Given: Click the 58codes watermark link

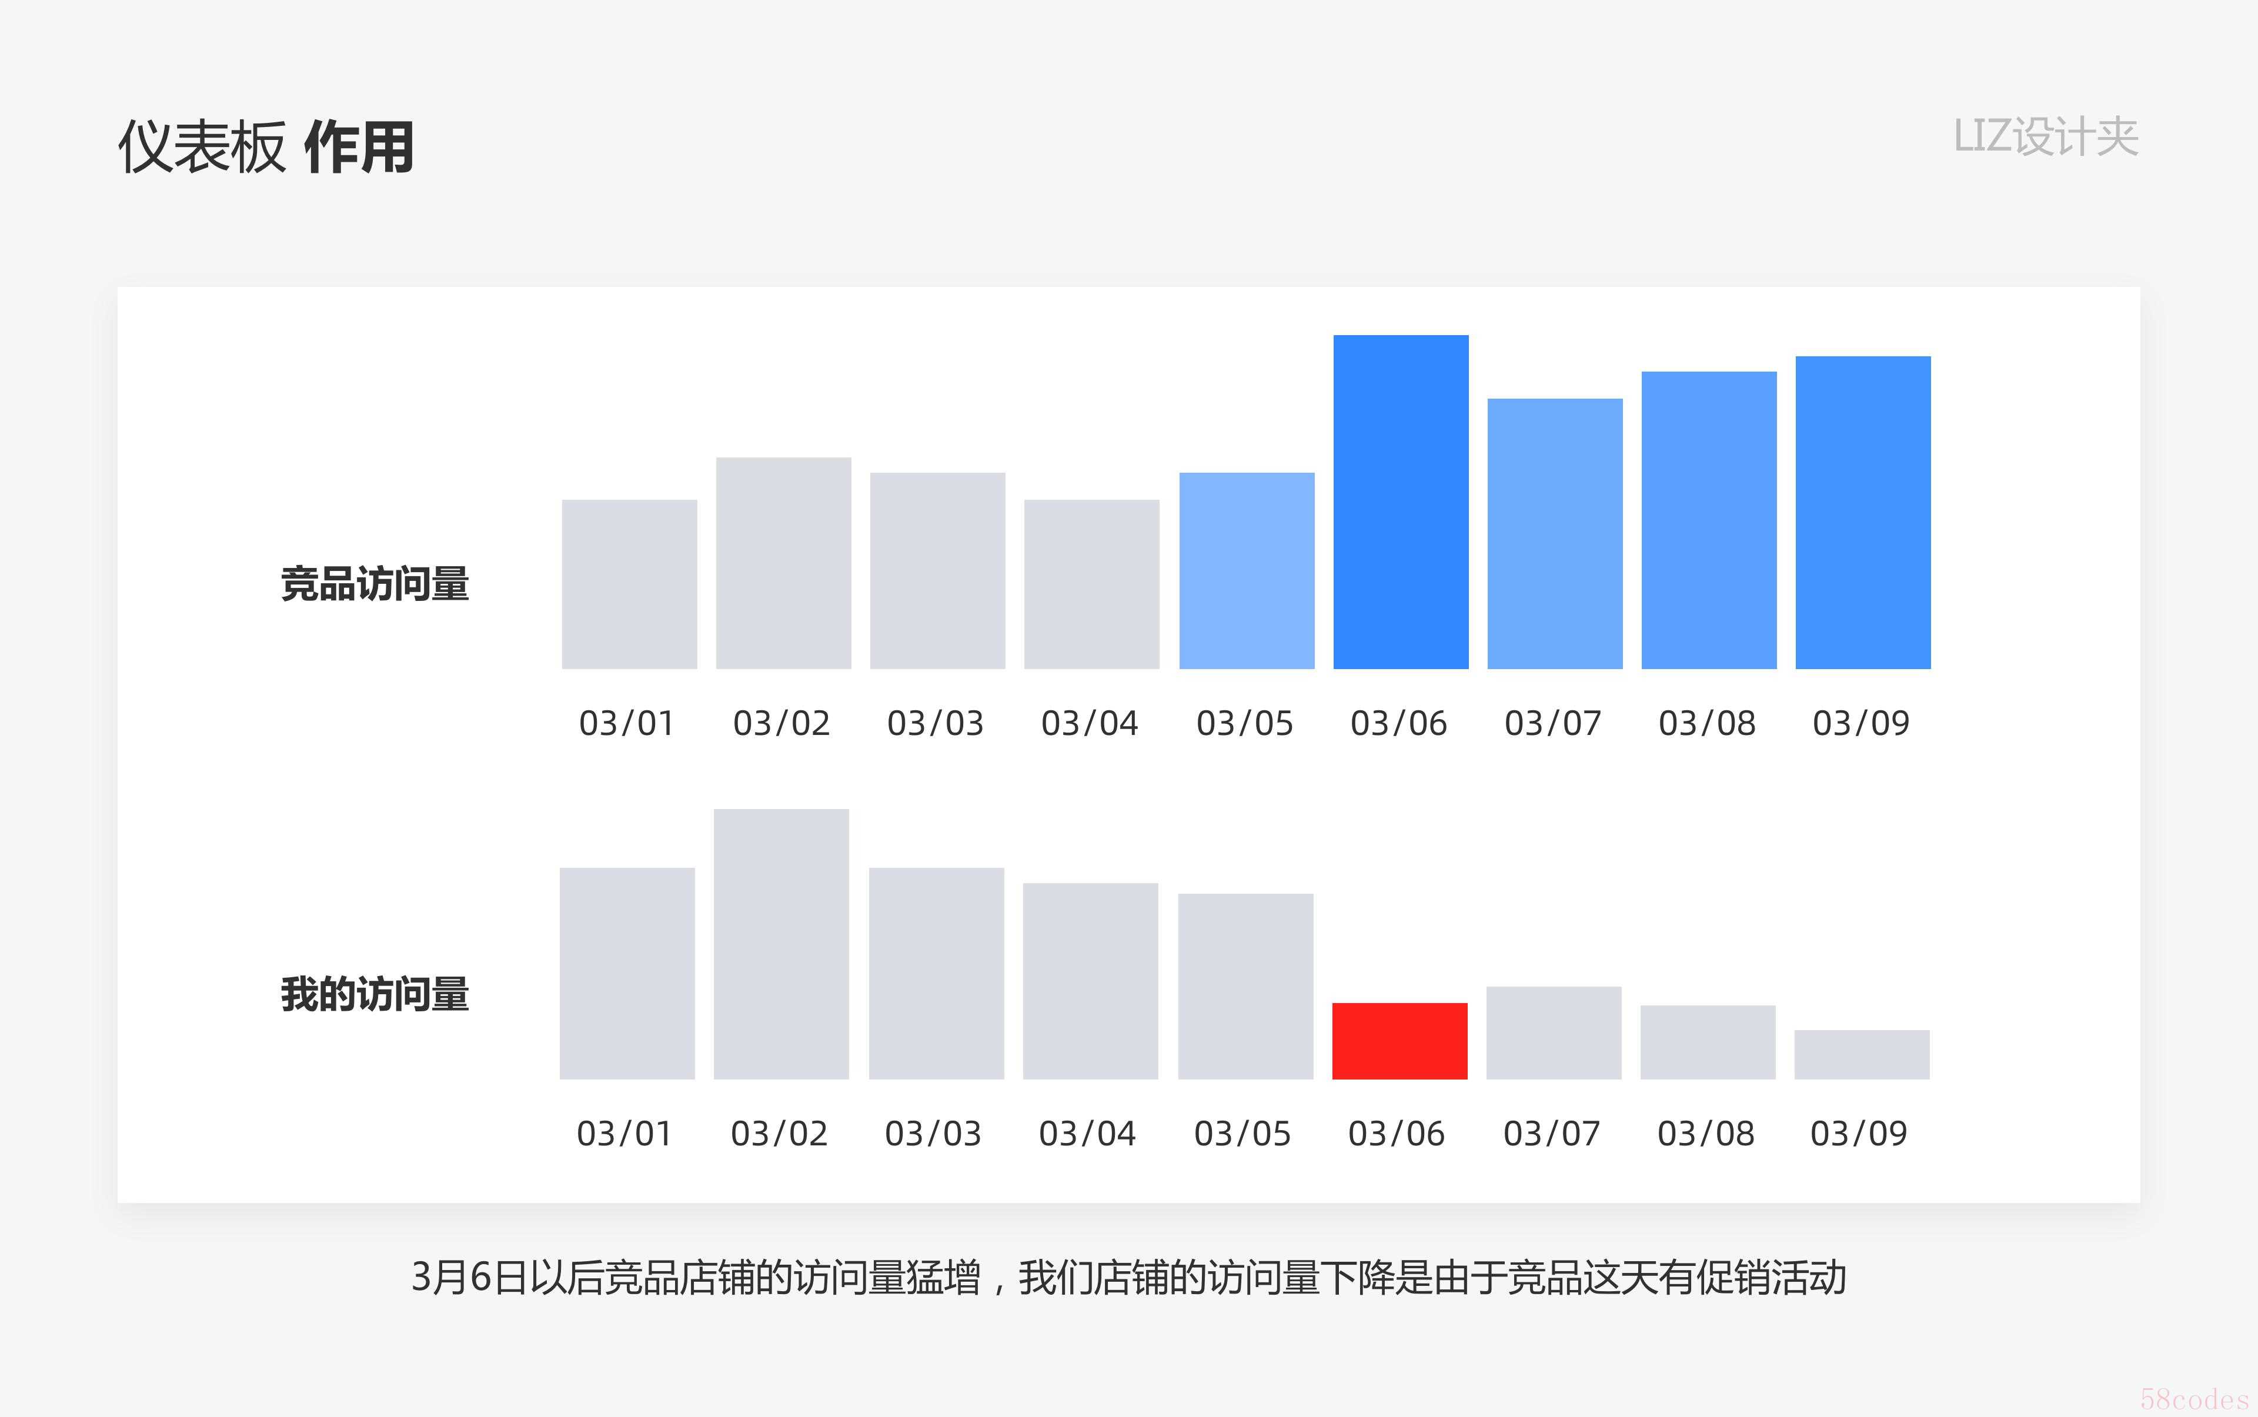Looking at the screenshot, I should (2194, 1399).
